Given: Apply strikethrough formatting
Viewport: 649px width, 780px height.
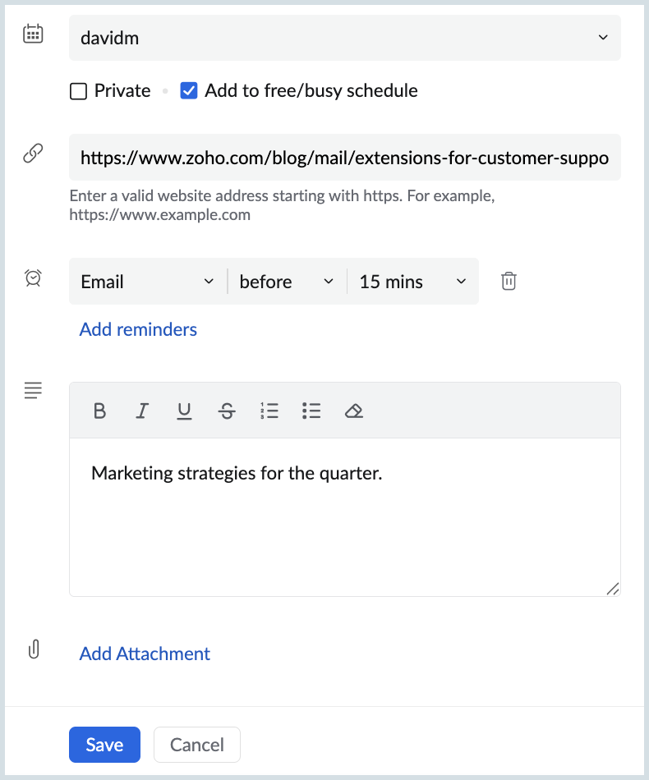Looking at the screenshot, I should pos(227,411).
